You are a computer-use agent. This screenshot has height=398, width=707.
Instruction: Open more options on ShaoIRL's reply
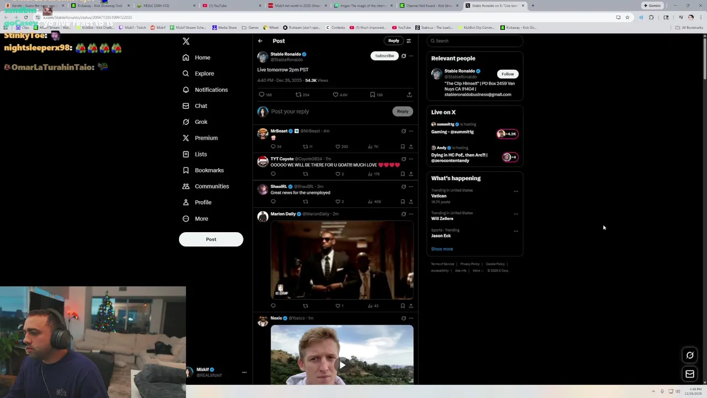411,186
